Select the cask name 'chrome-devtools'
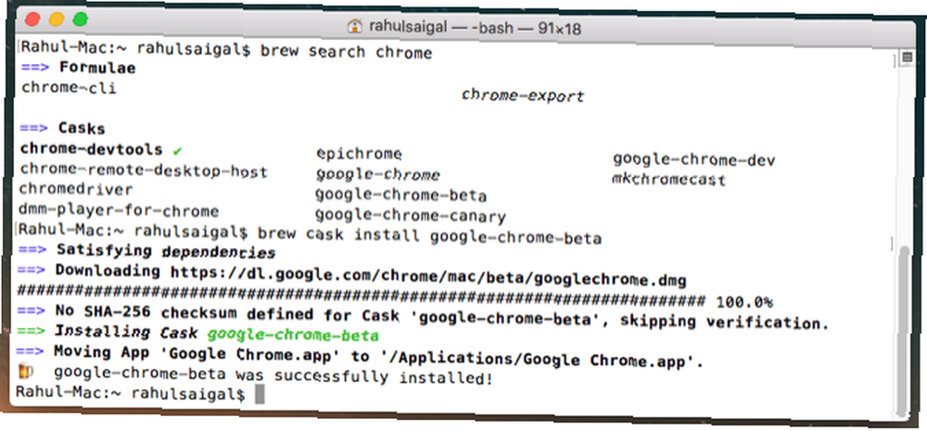The width and height of the screenshot is (927, 431). tap(91, 149)
